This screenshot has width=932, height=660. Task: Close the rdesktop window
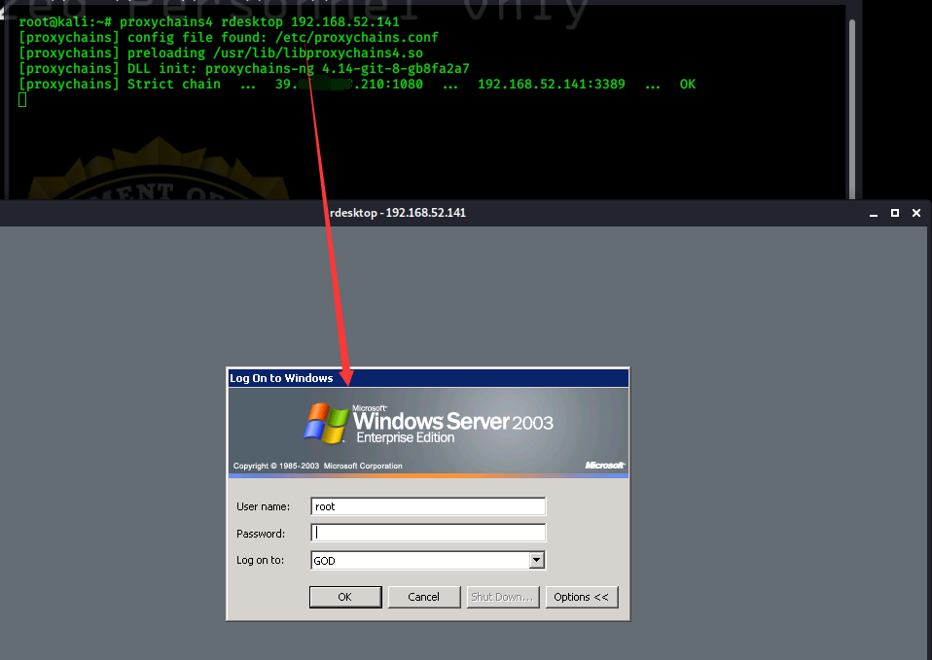click(x=916, y=213)
